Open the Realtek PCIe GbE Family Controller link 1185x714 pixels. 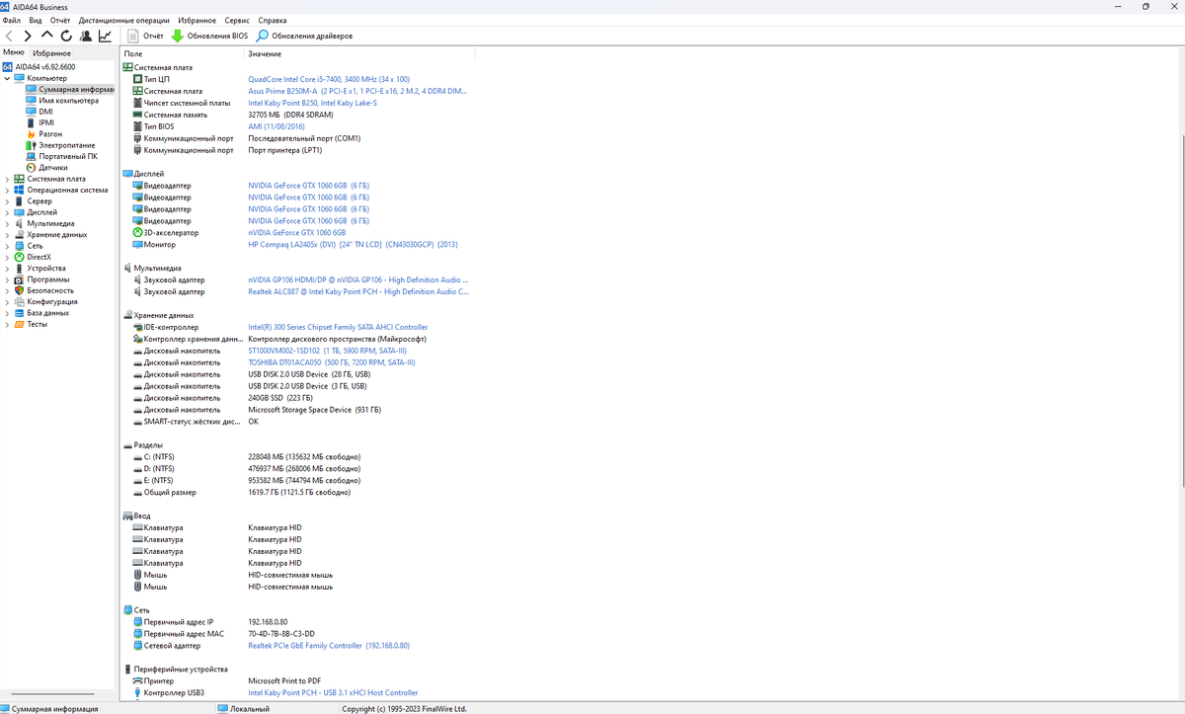[329, 646]
